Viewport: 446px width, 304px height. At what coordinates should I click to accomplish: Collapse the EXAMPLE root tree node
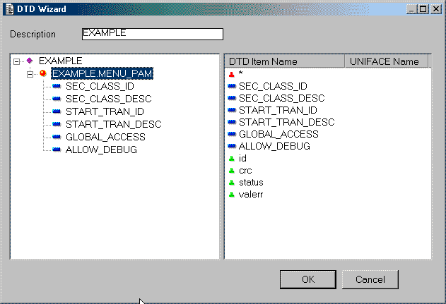17,61
